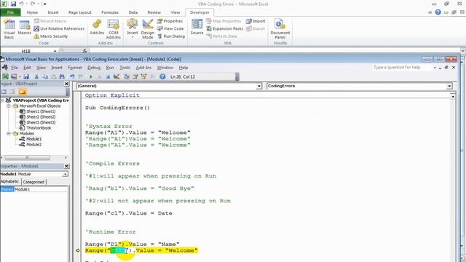Open the Excel Name Box dropdown arrow
466x262 pixels.
click(55, 51)
